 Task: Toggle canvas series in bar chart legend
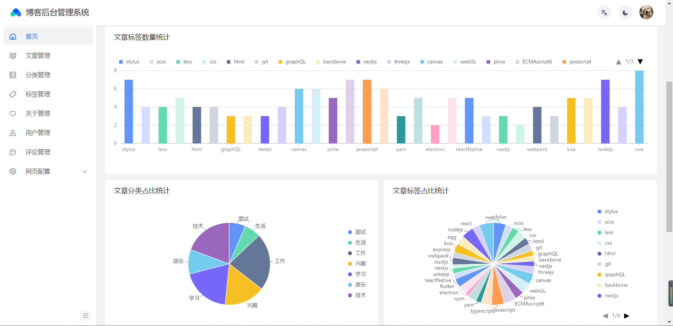tap(431, 62)
